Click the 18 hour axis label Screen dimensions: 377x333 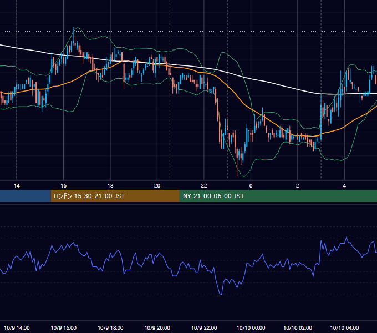110,186
